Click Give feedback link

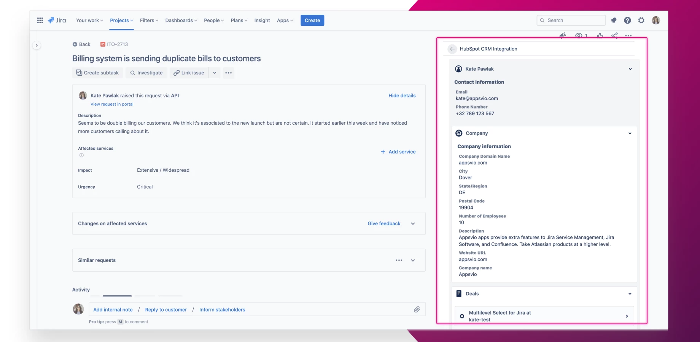(384, 224)
